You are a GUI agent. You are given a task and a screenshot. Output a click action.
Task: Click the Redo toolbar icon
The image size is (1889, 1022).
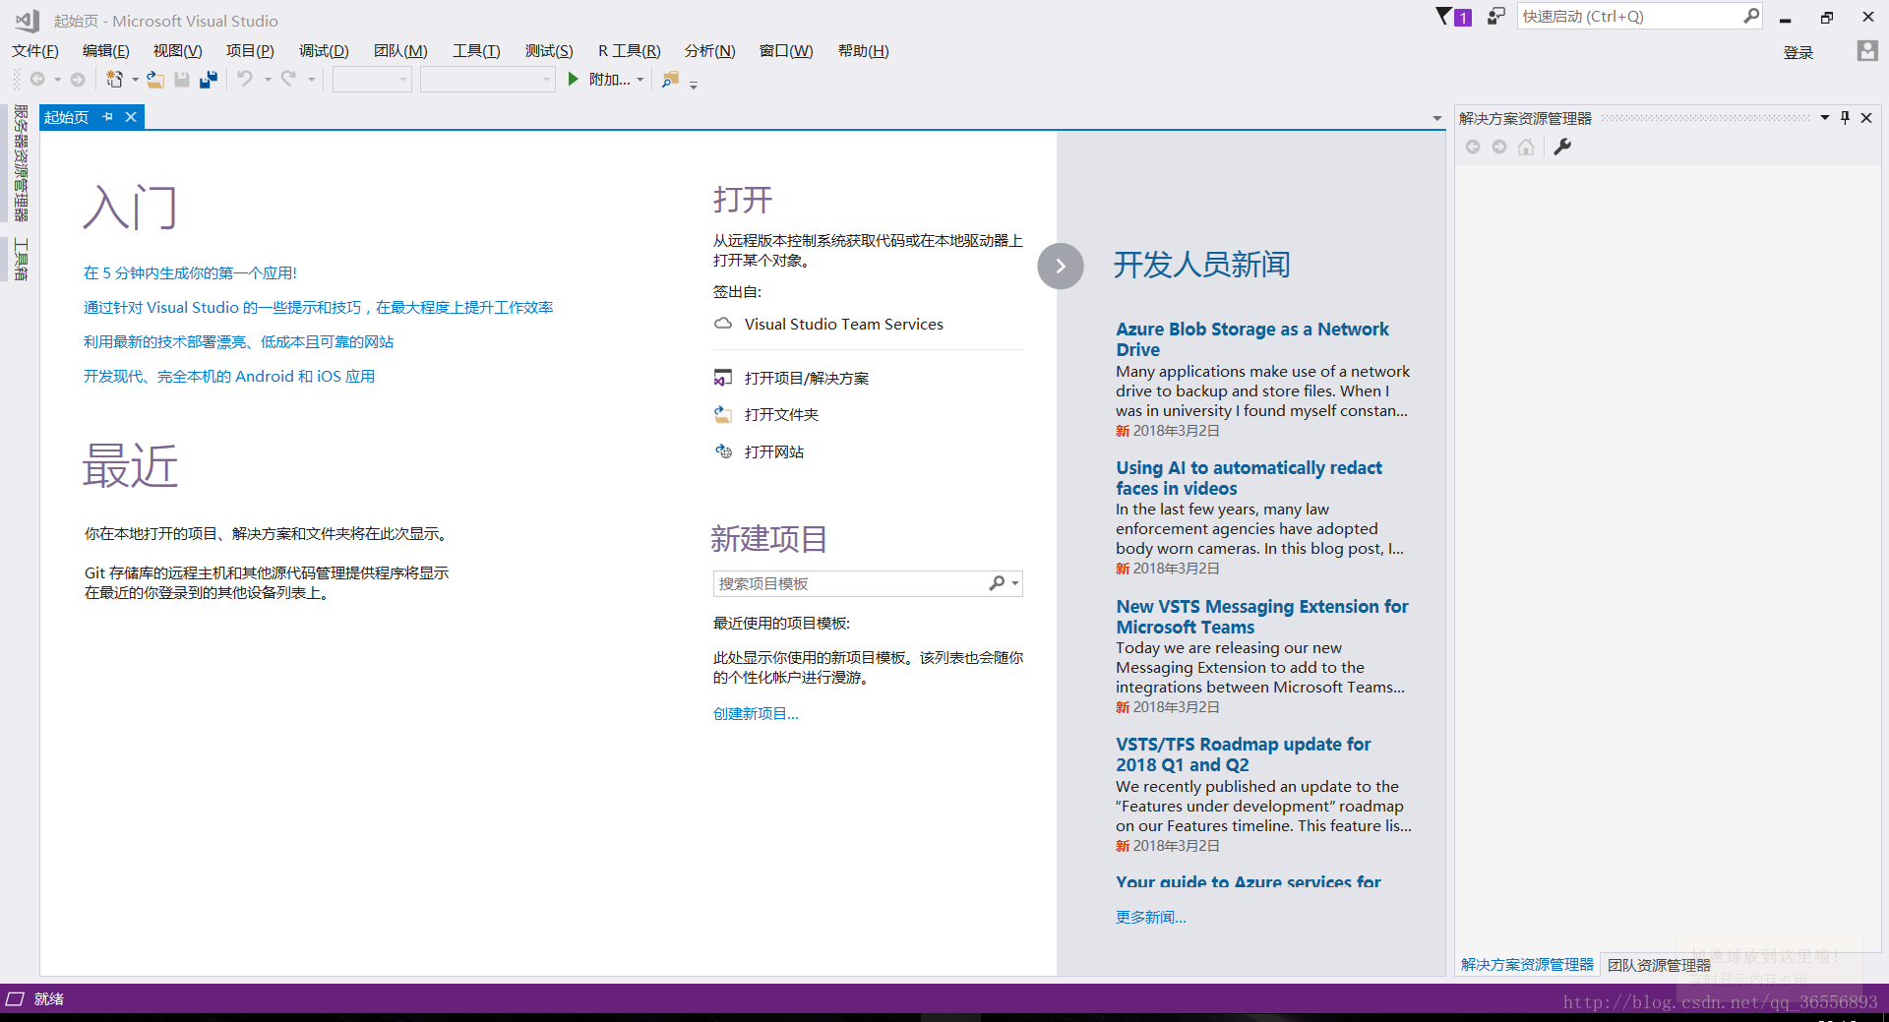288,79
